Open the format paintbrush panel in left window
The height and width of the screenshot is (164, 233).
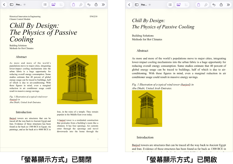pos(81,4)
